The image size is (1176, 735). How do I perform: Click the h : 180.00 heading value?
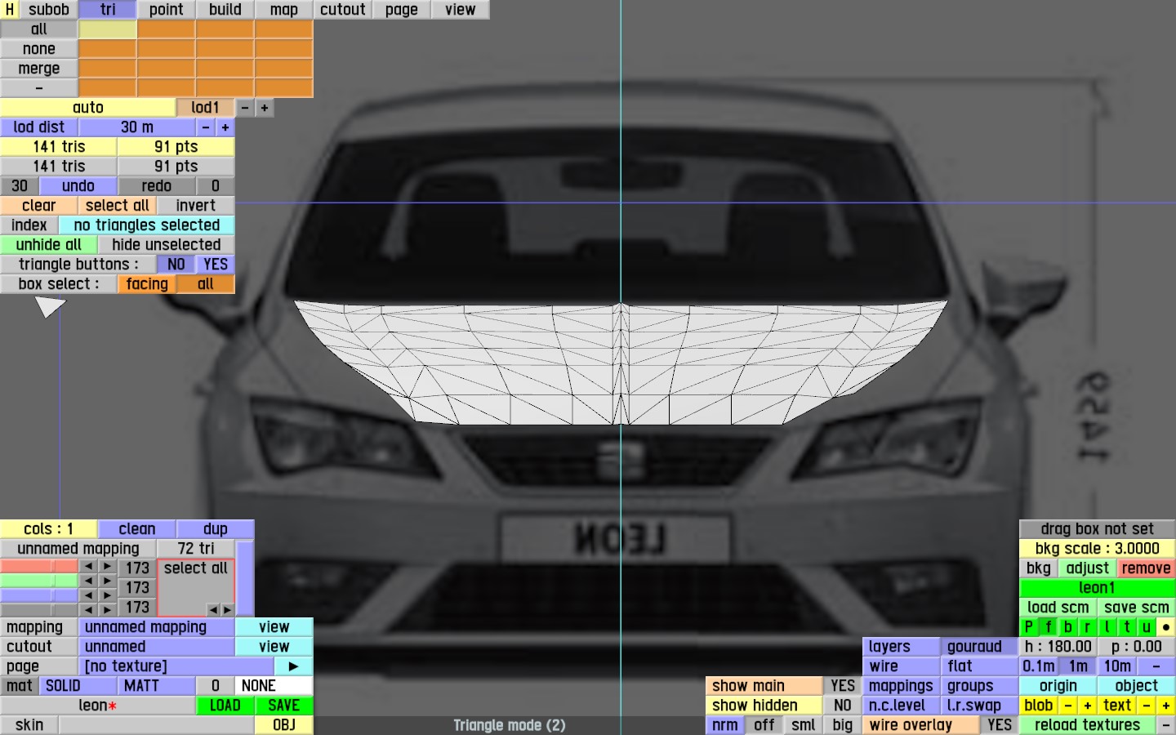[1058, 647]
